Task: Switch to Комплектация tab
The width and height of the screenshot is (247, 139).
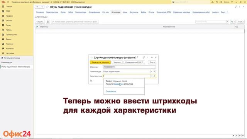Action: 81,12
